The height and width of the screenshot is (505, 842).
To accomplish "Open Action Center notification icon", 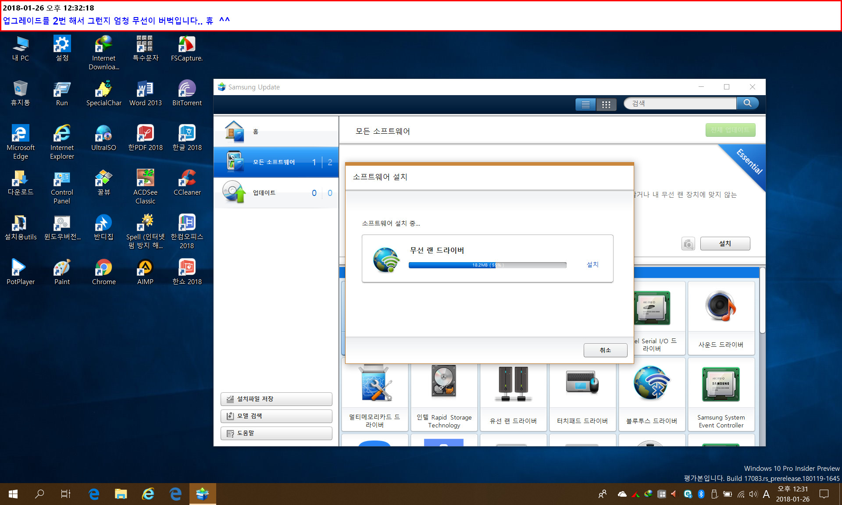I will tap(824, 494).
